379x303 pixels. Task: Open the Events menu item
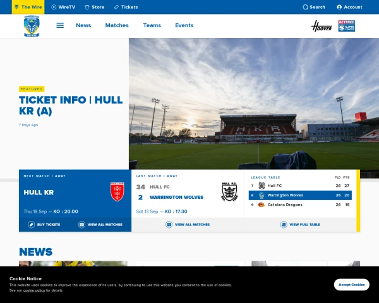pos(184,25)
